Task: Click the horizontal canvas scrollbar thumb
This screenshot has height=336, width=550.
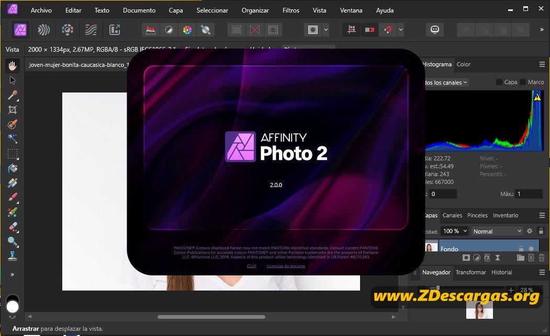Action: tap(211, 317)
